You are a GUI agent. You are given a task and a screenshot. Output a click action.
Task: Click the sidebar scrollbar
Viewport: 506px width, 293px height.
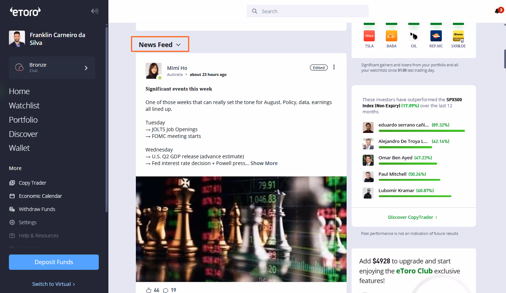(106, 119)
